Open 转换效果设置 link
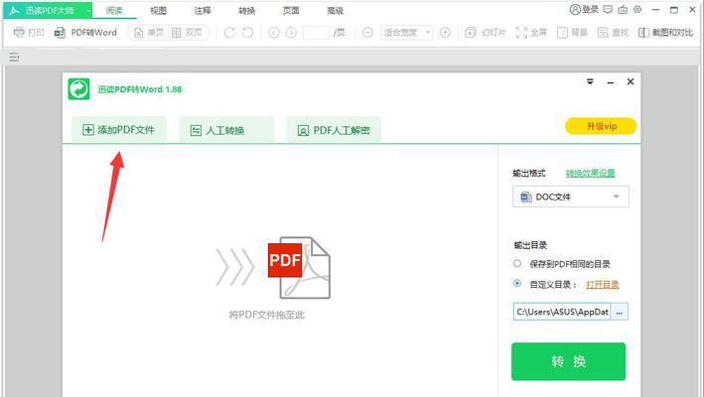Screen dimensions: 704x397 [x=591, y=173]
